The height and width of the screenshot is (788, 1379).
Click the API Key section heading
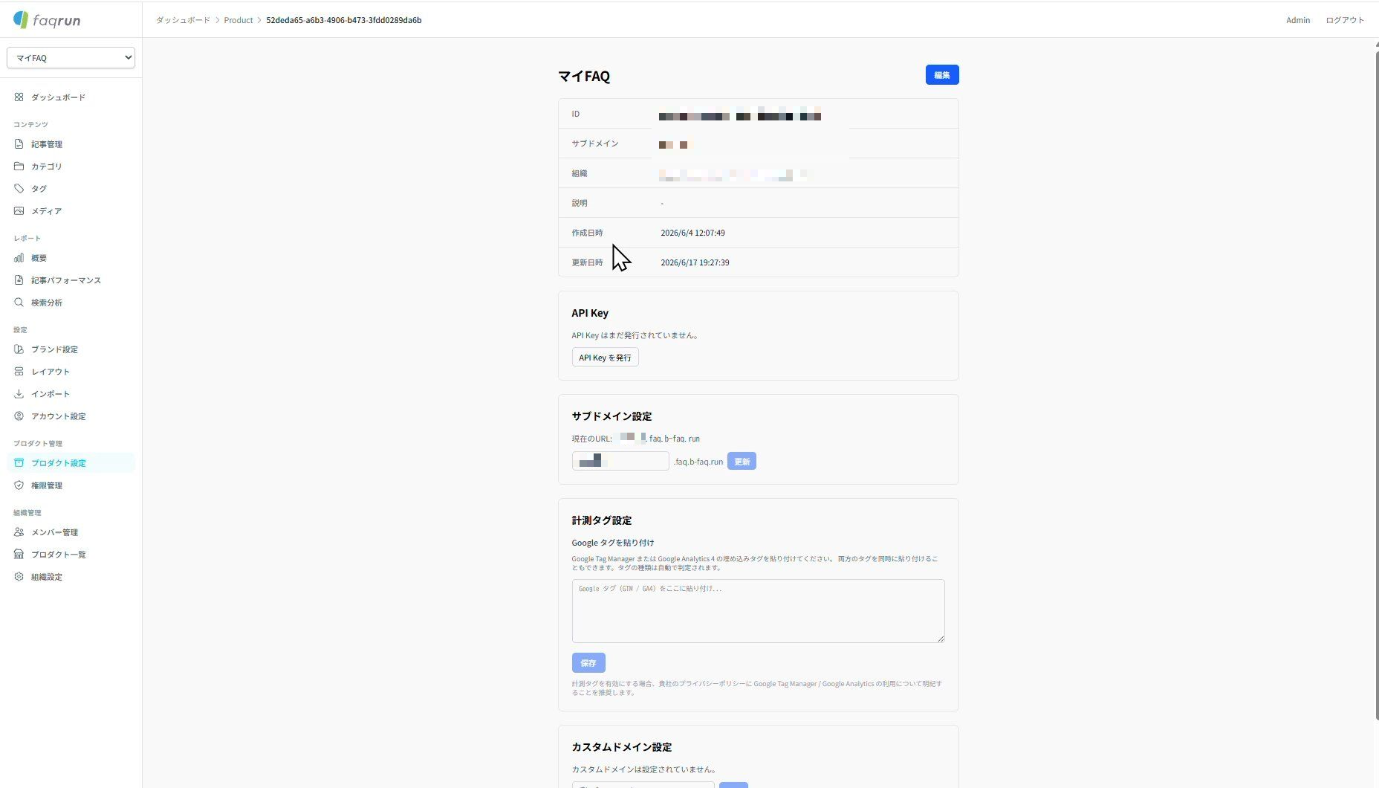(590, 313)
